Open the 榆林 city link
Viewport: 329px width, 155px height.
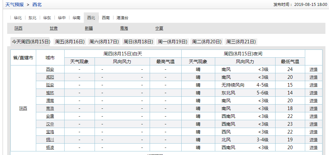click(50, 93)
